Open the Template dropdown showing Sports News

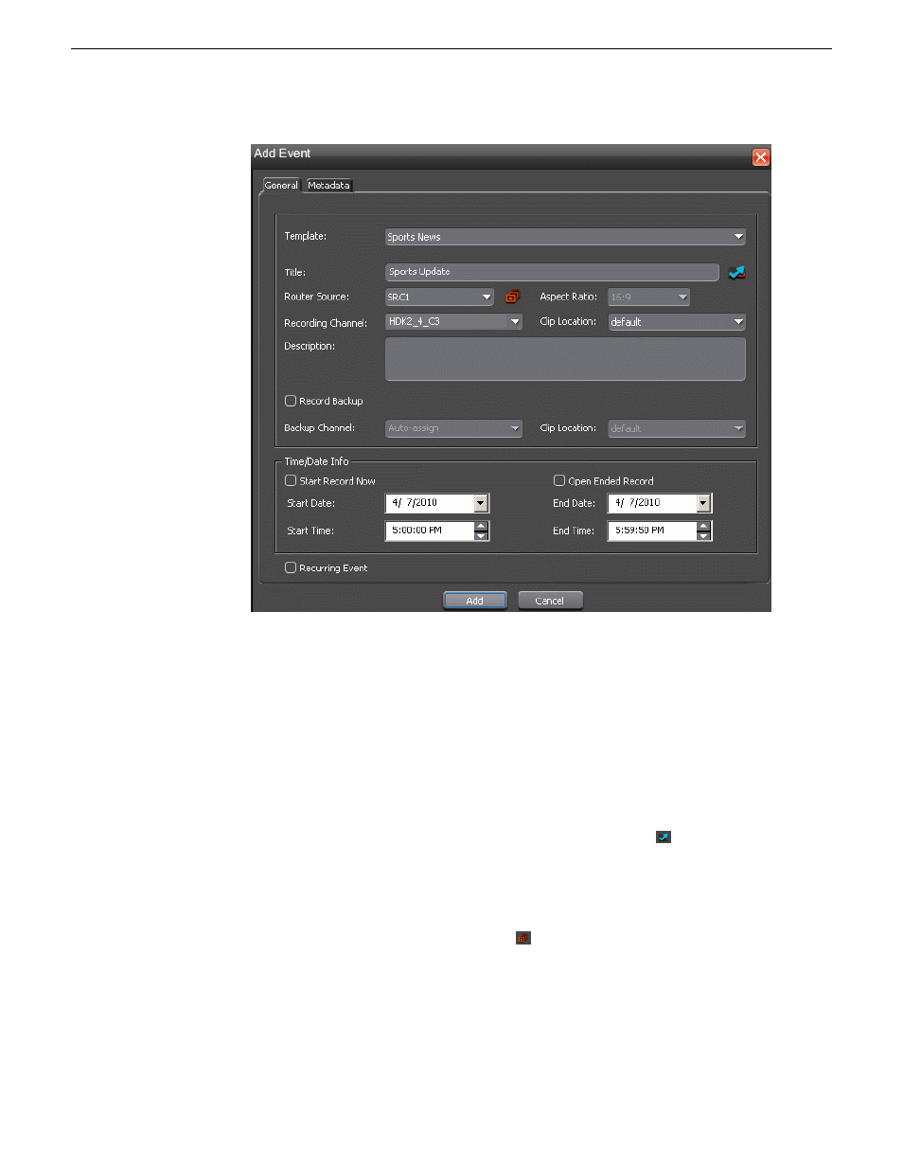[x=565, y=237]
